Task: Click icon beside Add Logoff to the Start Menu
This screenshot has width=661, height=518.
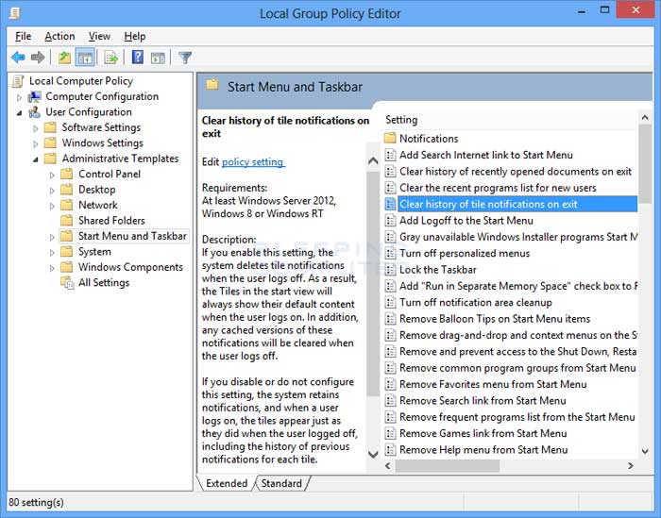Action: point(390,220)
